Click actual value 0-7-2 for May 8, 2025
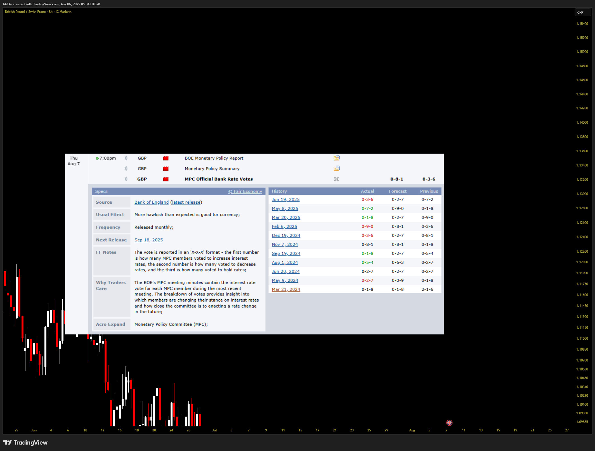The width and height of the screenshot is (595, 451). pyautogui.click(x=367, y=208)
